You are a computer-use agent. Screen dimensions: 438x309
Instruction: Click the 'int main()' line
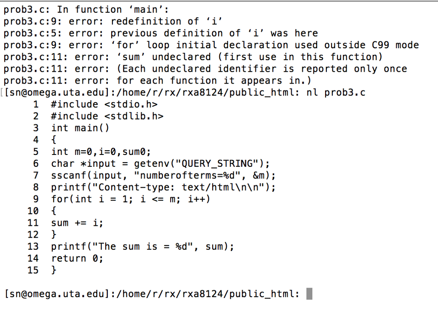80,128
